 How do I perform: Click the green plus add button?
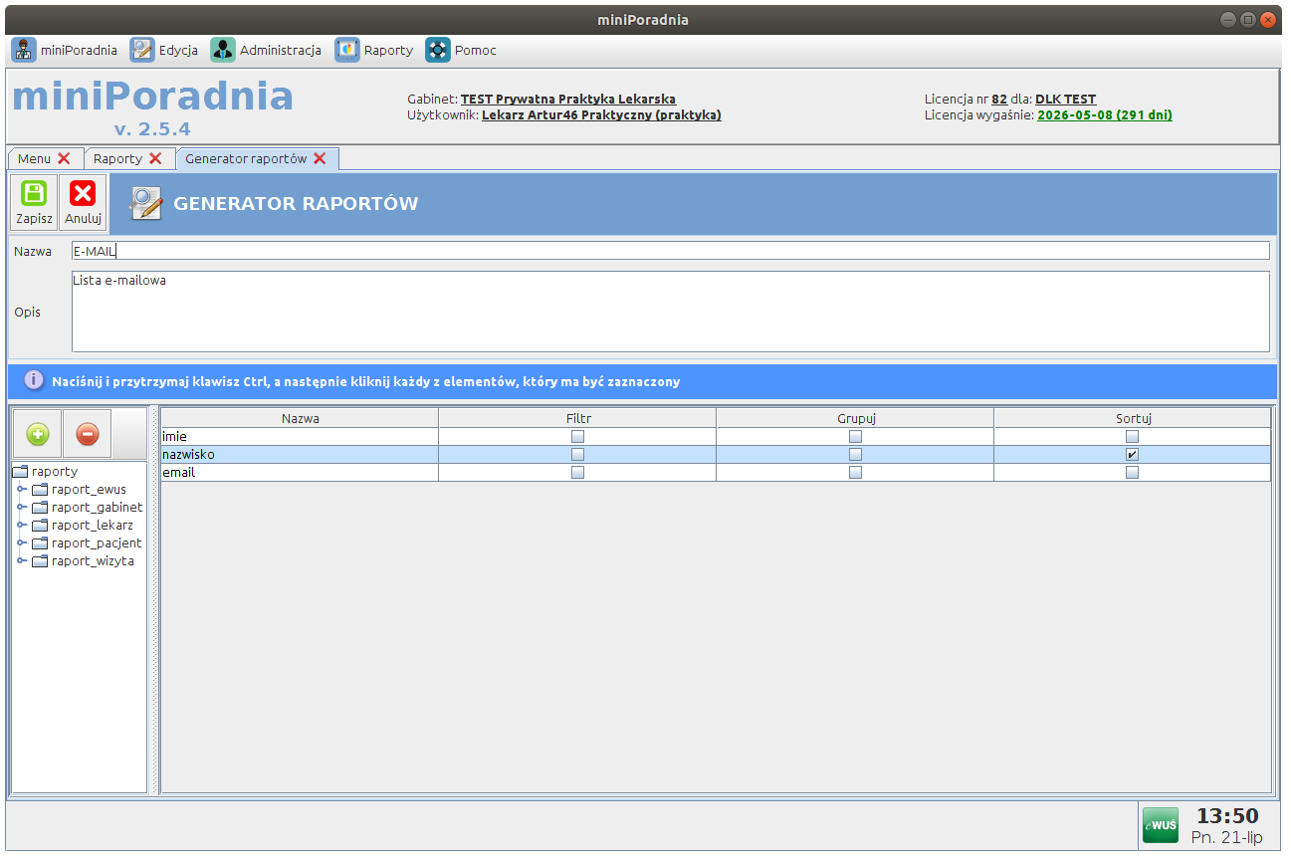[x=37, y=434]
